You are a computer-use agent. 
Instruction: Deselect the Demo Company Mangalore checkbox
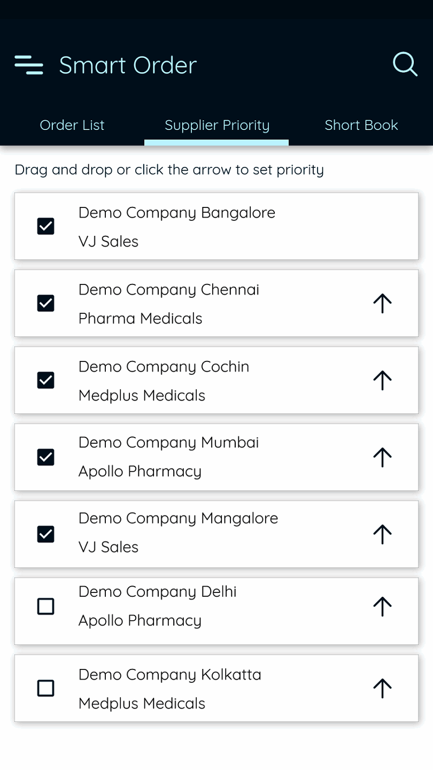click(x=46, y=534)
